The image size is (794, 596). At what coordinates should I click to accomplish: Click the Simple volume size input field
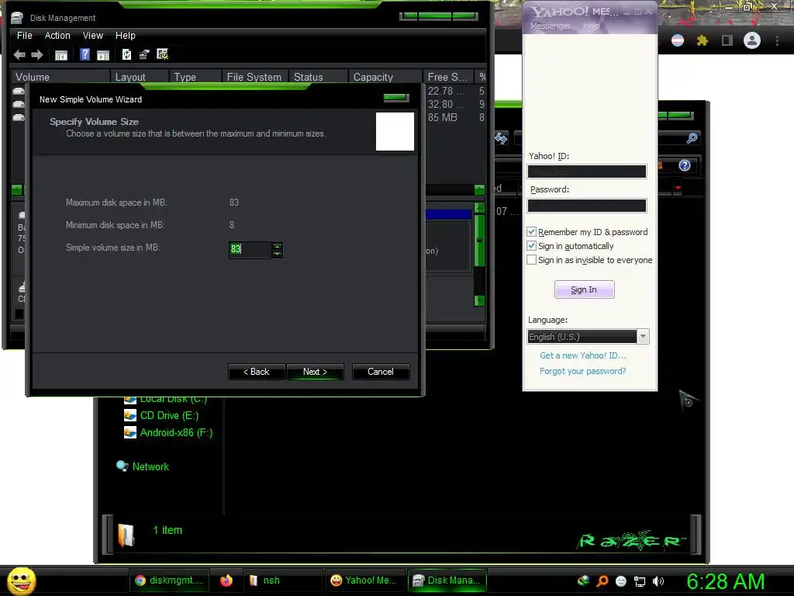[250, 249]
